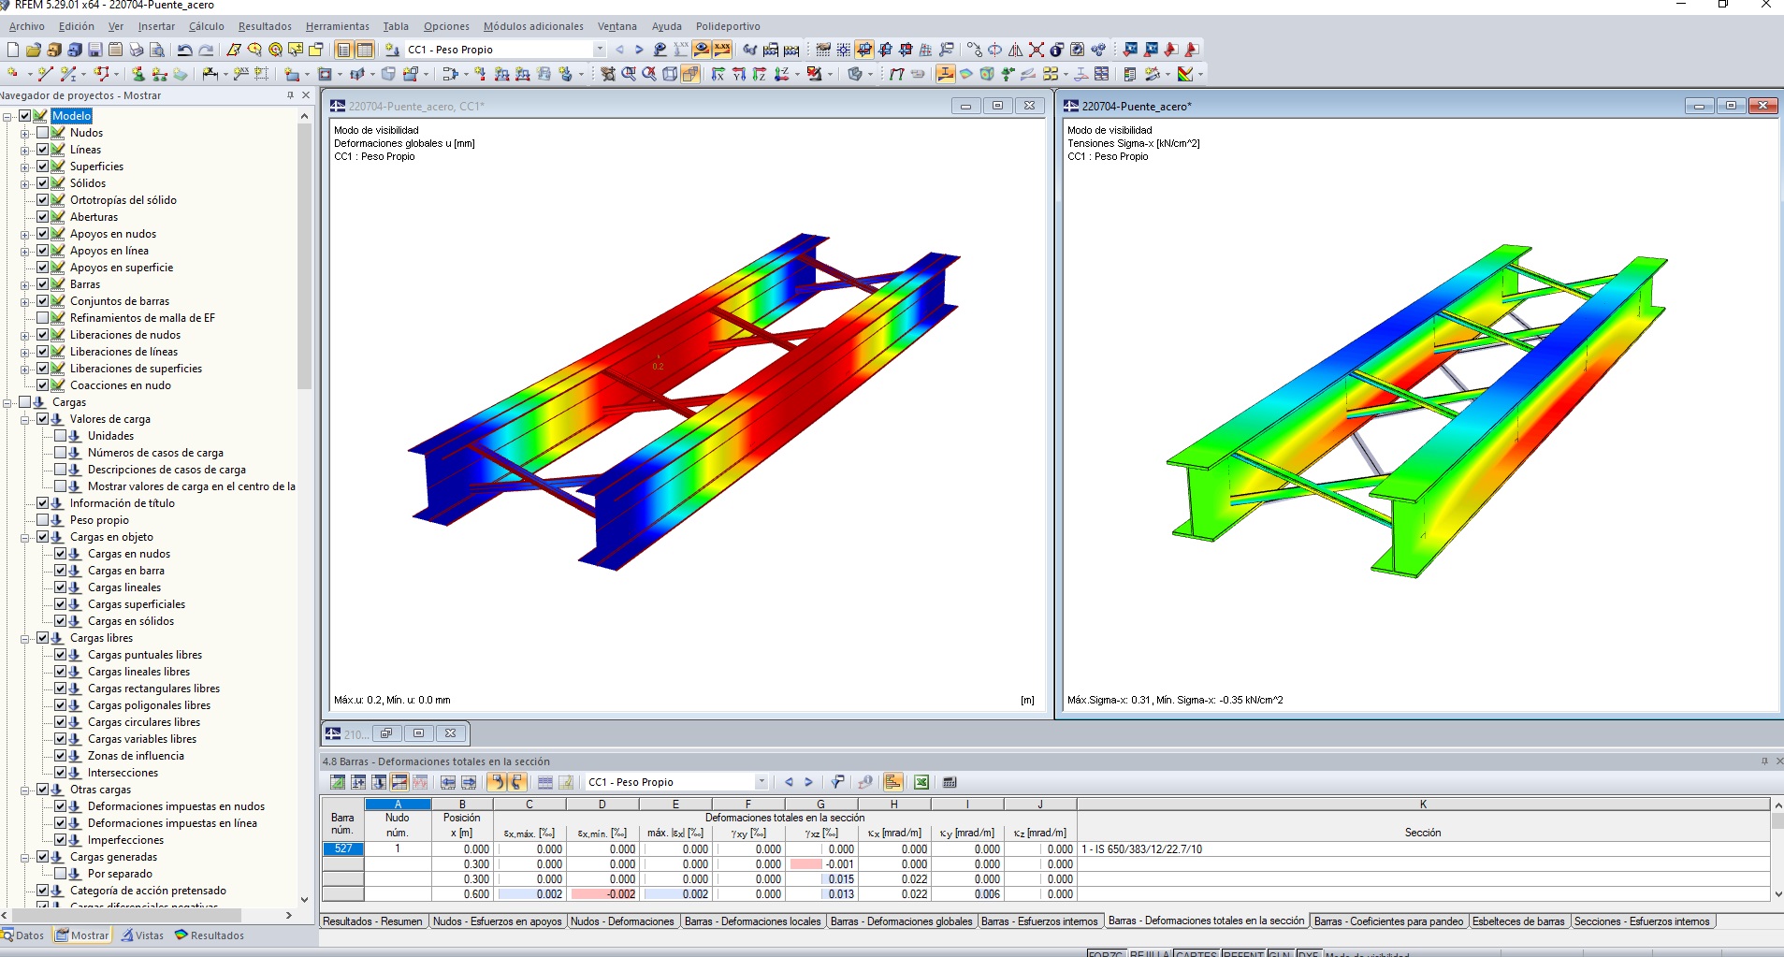
Task: Go to previous load case arrow
Action: [619, 50]
